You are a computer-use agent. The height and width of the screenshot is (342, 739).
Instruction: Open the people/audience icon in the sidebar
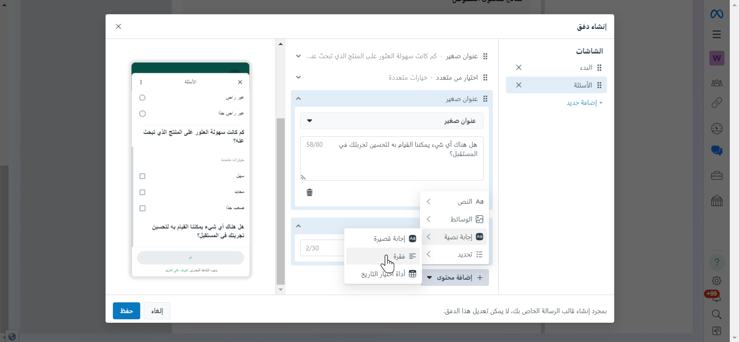(x=717, y=83)
